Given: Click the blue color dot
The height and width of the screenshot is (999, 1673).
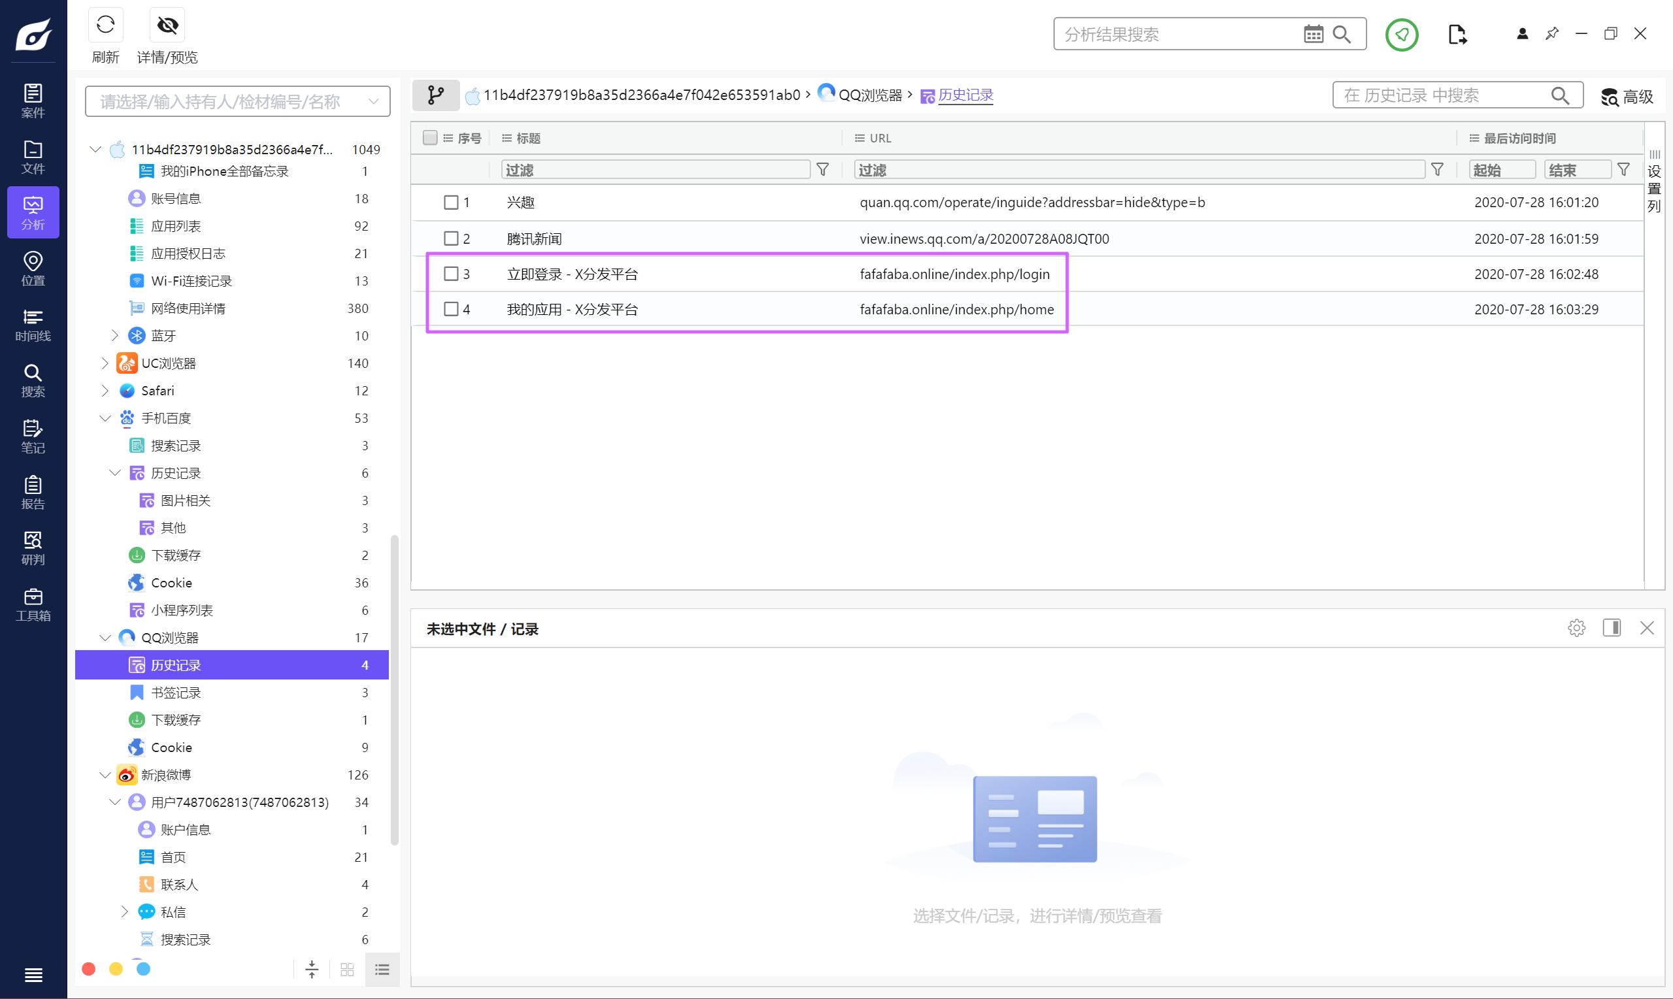Looking at the screenshot, I should pos(143,969).
